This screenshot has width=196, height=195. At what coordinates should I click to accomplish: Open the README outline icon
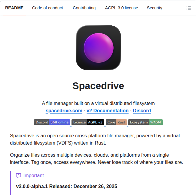189,8
